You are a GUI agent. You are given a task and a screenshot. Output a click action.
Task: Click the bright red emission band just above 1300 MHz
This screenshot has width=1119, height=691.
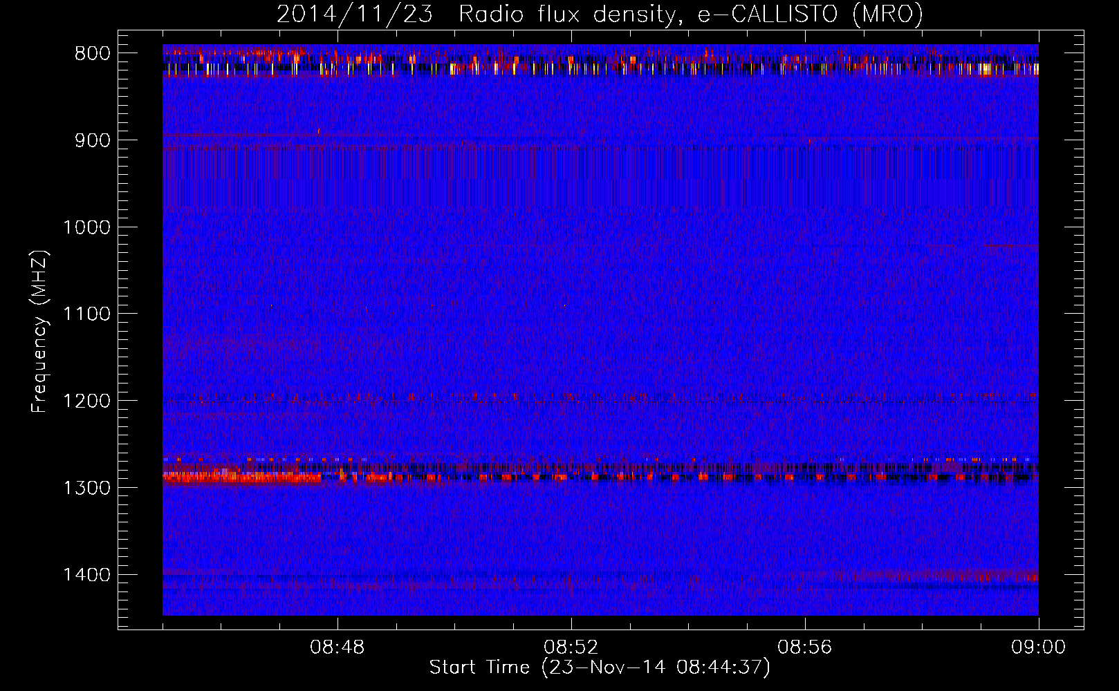(x=242, y=476)
